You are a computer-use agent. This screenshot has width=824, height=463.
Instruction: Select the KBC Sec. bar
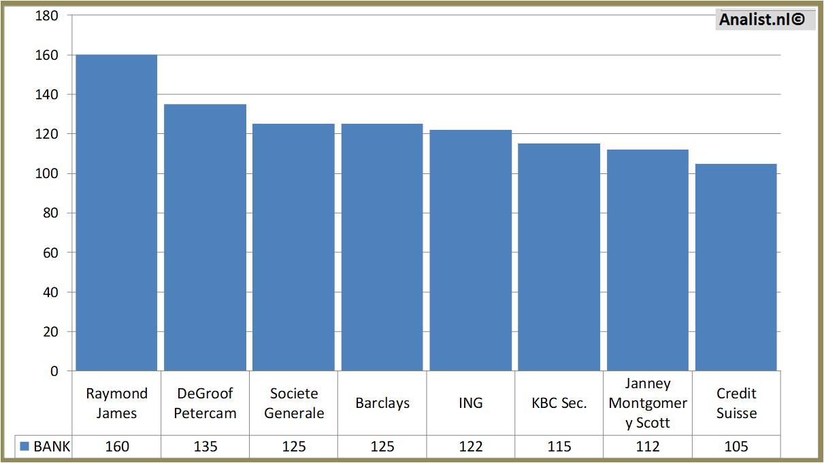tap(559, 257)
